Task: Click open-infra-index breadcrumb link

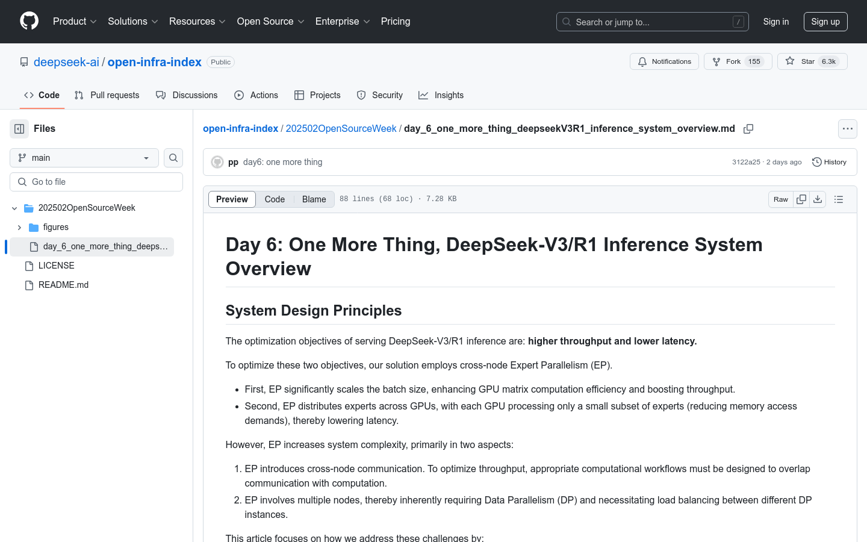Action: [x=240, y=129]
